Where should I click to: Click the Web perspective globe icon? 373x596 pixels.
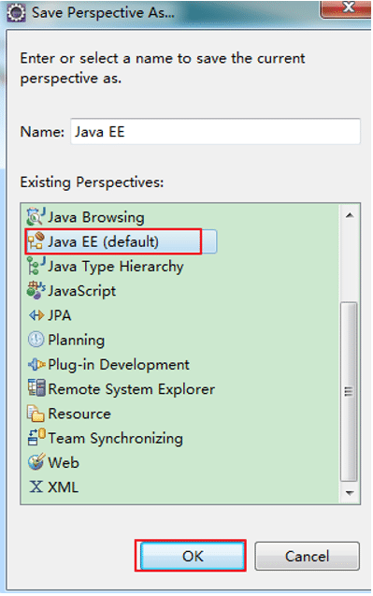[36, 462]
